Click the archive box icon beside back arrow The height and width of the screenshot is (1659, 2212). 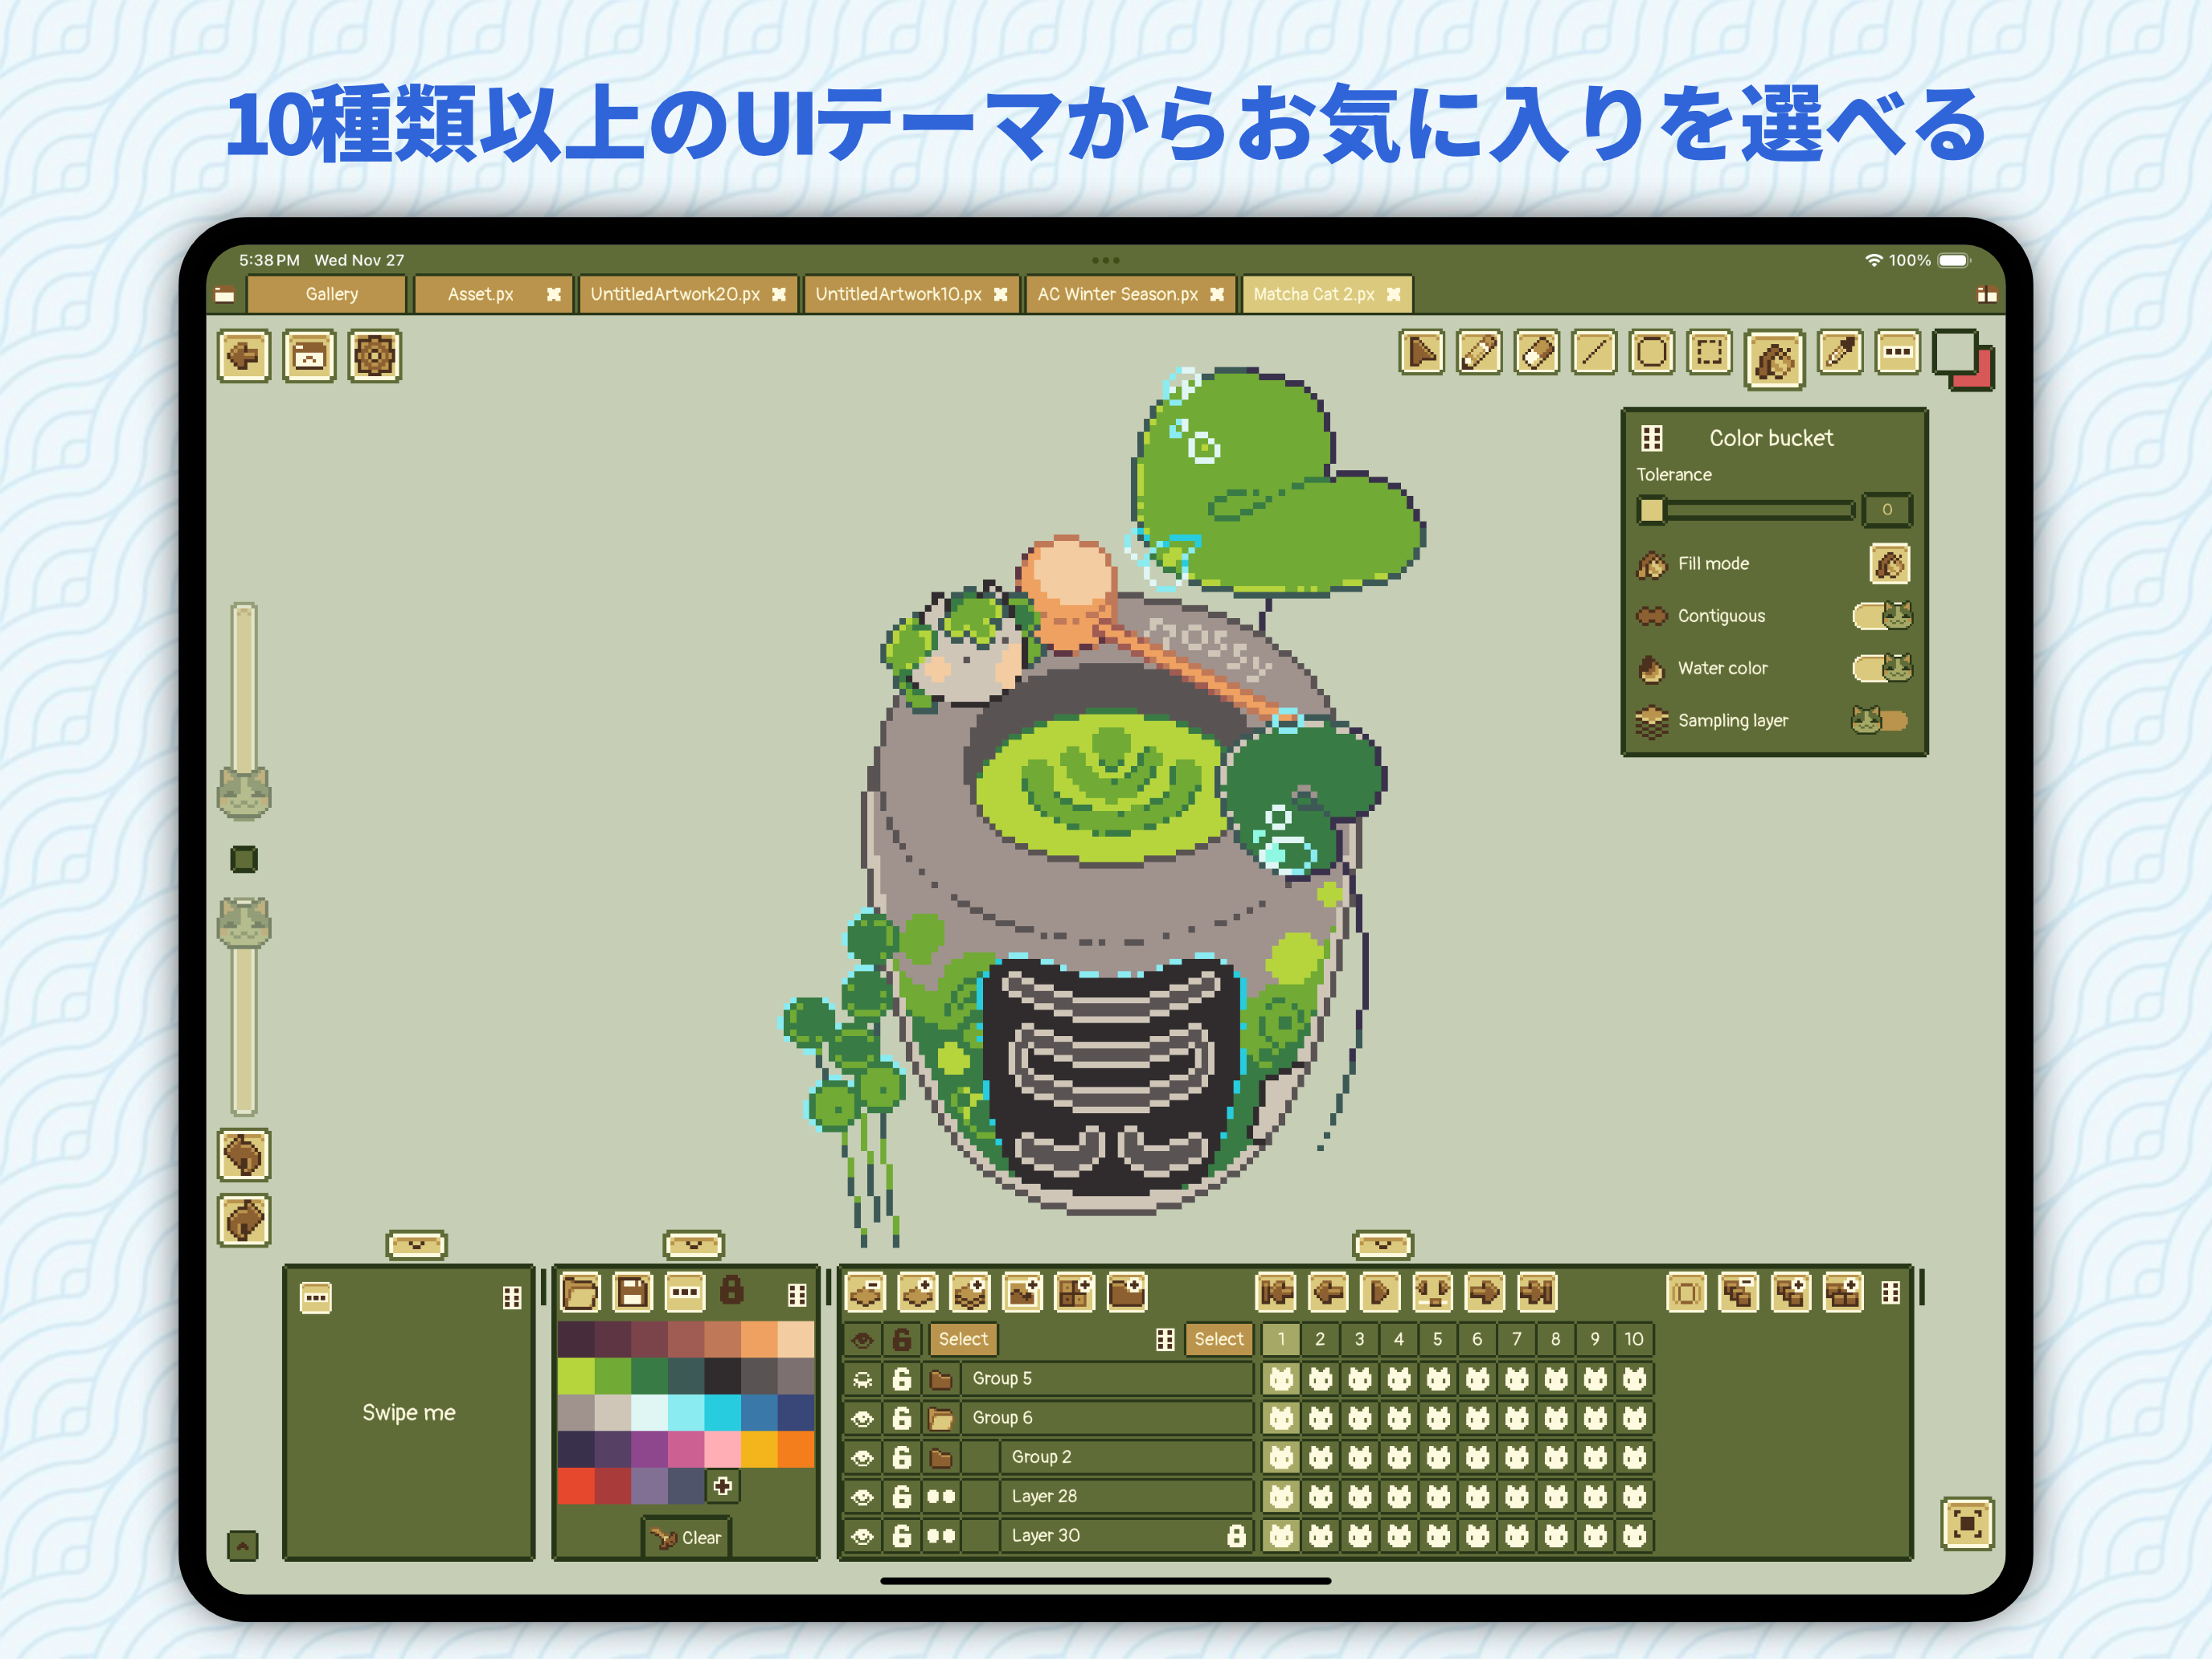309,356
